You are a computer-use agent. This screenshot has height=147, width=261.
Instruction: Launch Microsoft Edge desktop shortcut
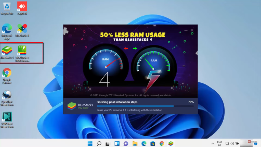(7, 29)
